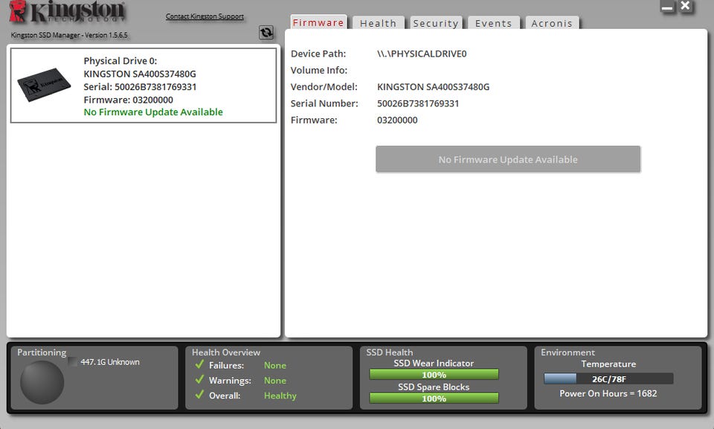Click the refresh drive list icon
Viewport: 714px width, 429px height.
[266, 32]
